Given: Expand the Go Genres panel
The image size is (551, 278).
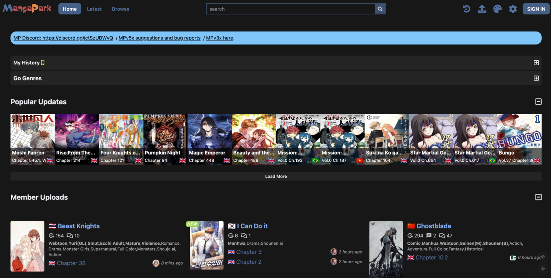Looking at the screenshot, I should coord(536,78).
